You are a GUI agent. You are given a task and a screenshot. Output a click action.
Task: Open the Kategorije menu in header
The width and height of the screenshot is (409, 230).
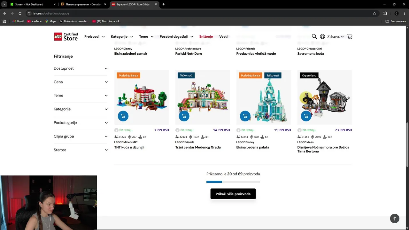(122, 36)
